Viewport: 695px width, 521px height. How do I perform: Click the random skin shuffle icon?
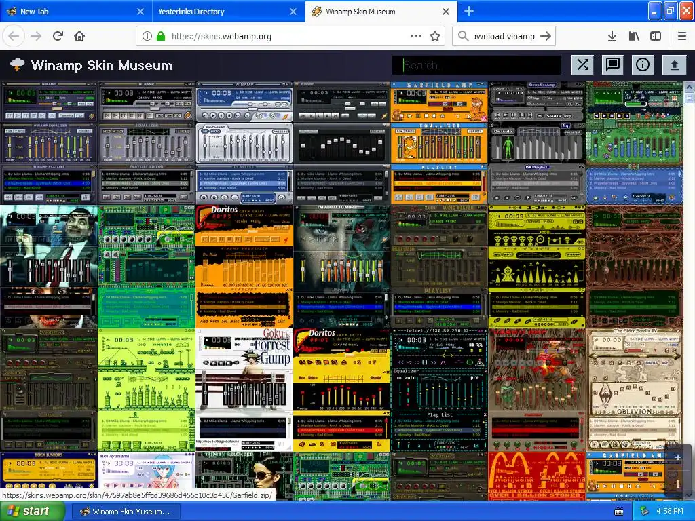pos(583,65)
